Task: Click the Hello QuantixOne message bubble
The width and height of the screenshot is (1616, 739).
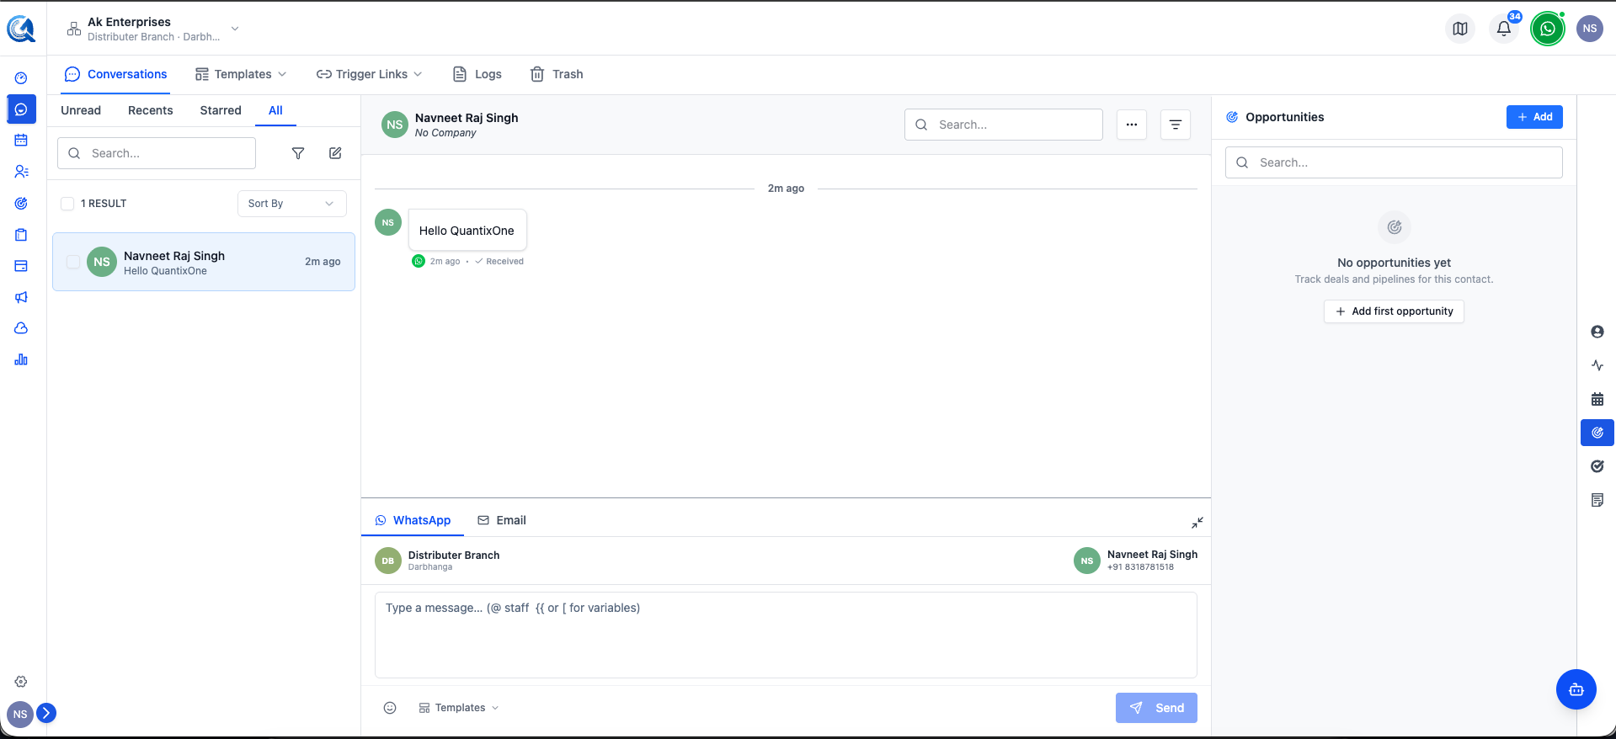Action: pos(467,231)
